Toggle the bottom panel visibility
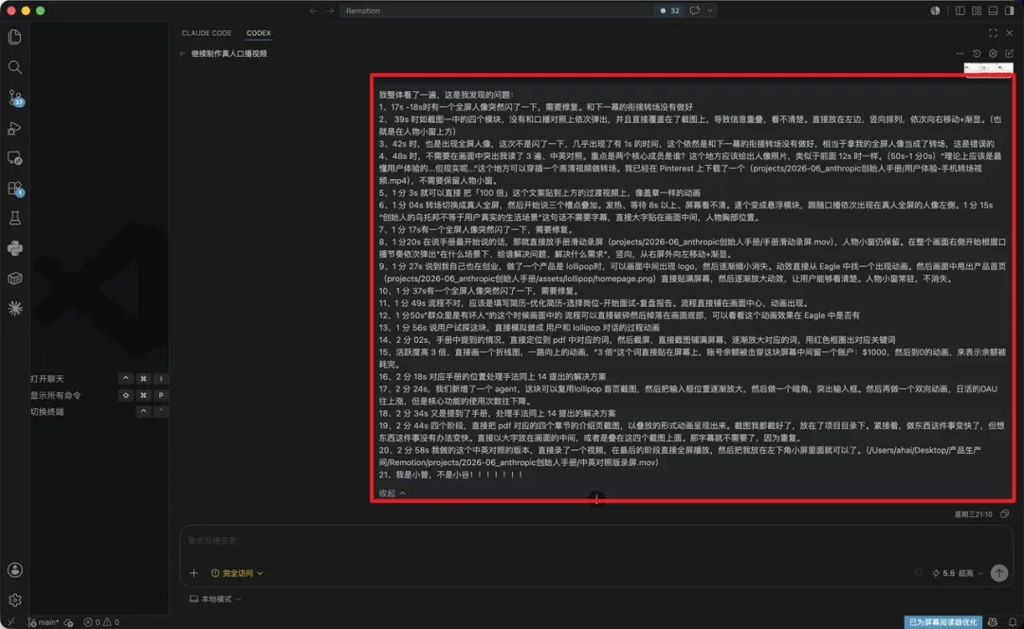This screenshot has height=629, width=1024. pyautogui.click(x=993, y=10)
